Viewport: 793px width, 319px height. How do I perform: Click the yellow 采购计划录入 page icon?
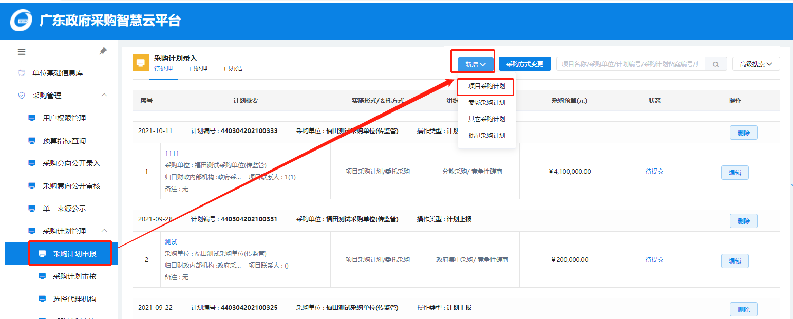140,63
